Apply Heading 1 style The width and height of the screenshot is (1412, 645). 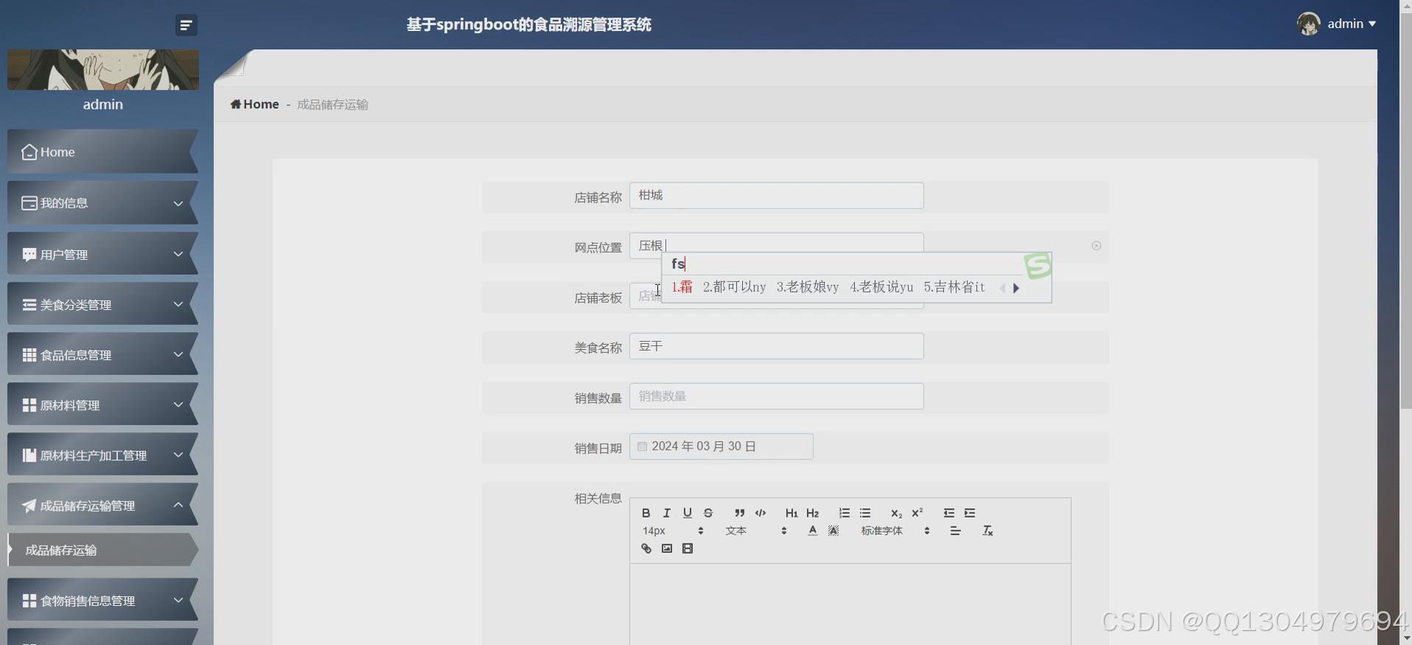click(791, 513)
